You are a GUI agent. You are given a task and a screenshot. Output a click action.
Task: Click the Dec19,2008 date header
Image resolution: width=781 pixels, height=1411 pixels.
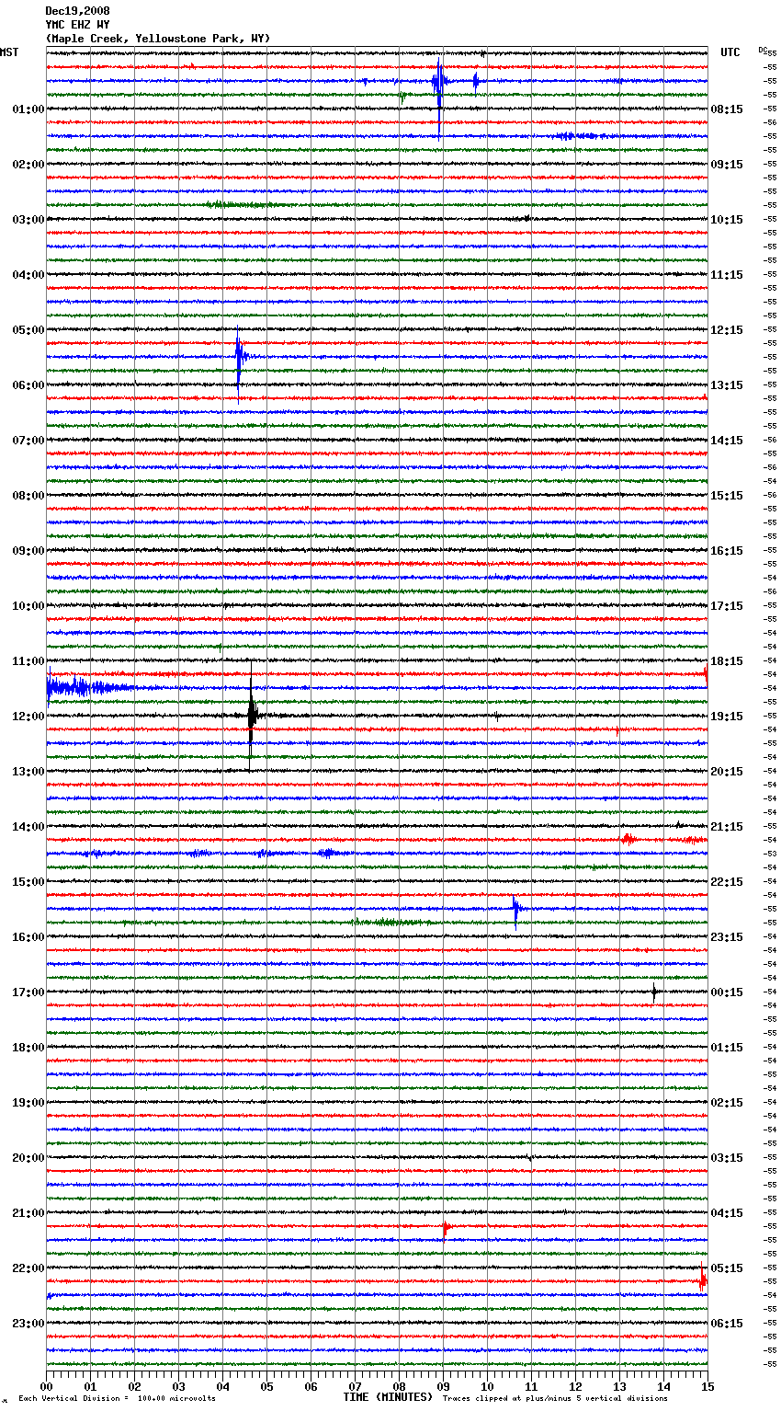pos(77,11)
